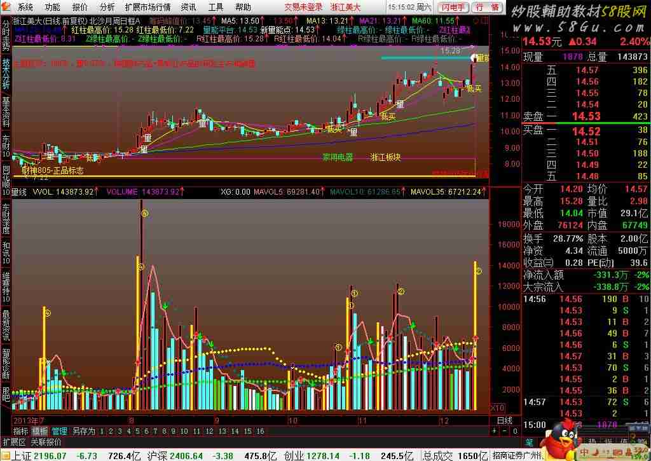Open the 帮助 menu

point(243,7)
